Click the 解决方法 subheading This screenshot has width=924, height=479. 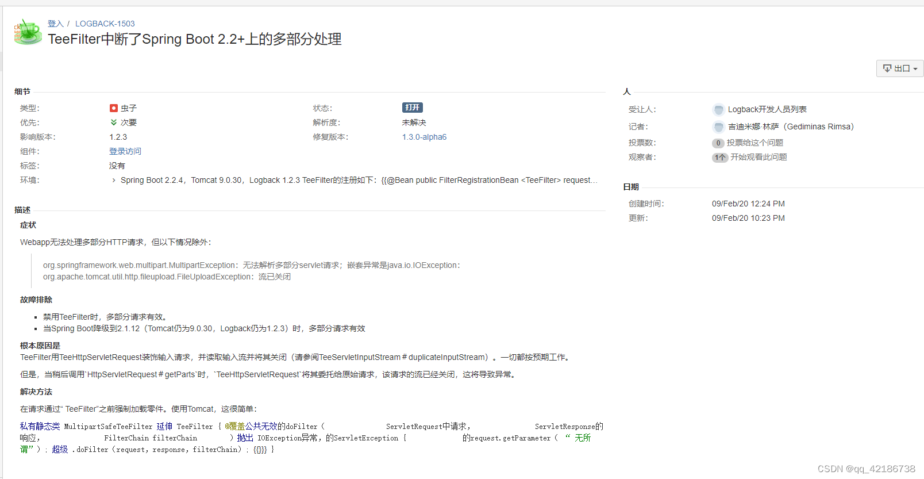pos(36,392)
